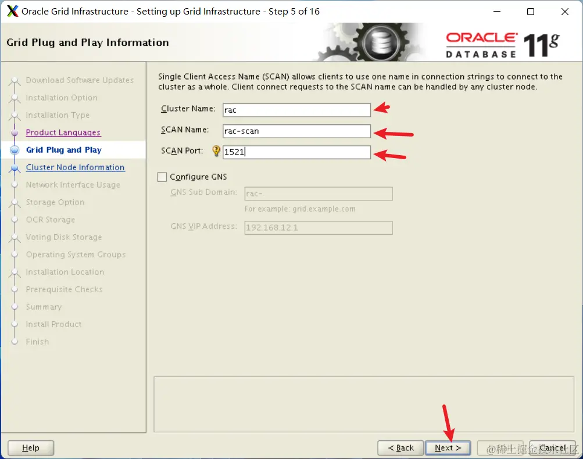Click the Grid Plug and Play Information heading
This screenshot has width=583, height=459.
[87, 43]
